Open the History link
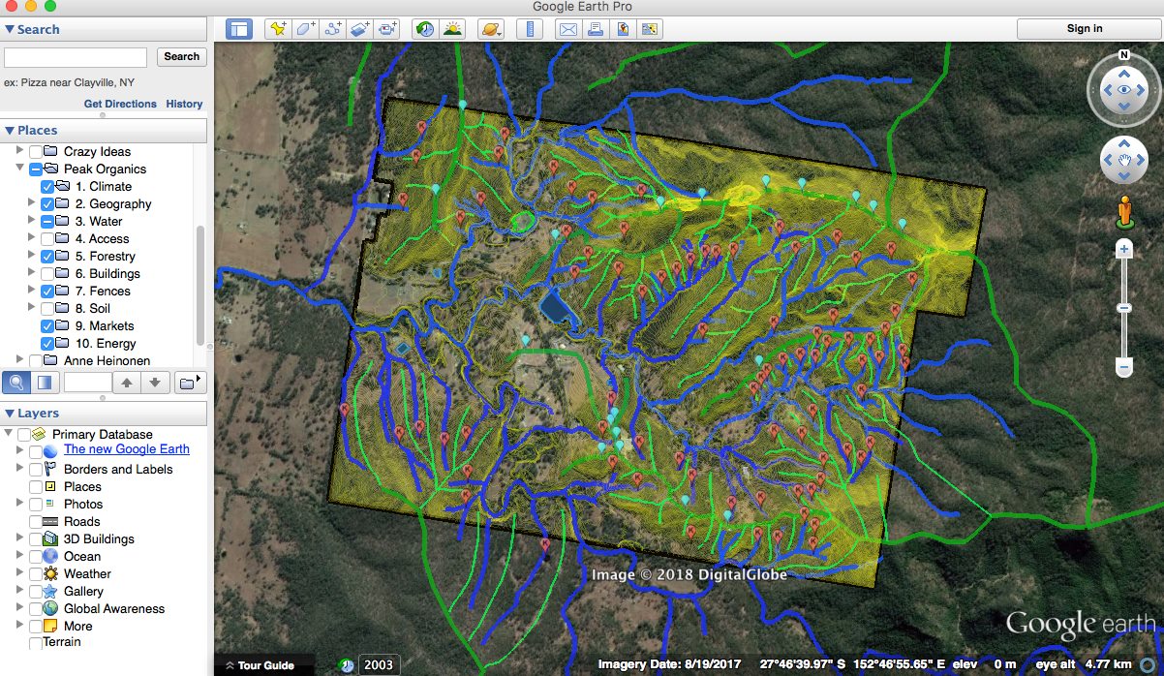Viewport: 1164px width, 676px height. click(x=184, y=104)
